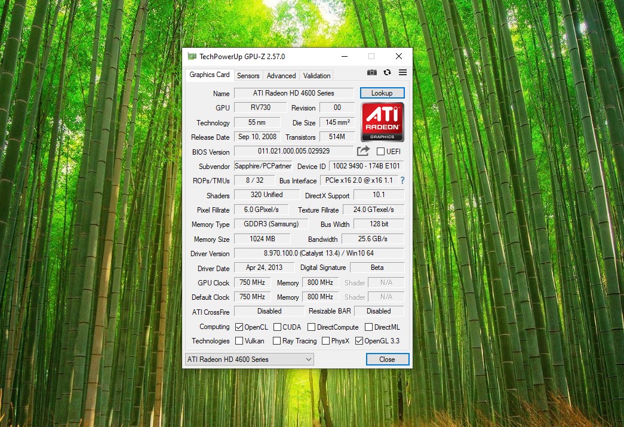This screenshot has height=427, width=624.
Task: Click the GPU field showing RV730
Action: coord(260,107)
